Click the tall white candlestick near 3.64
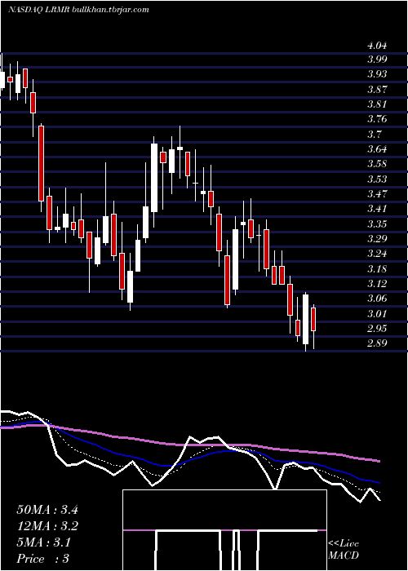Image resolution: width=408 pixels, height=571 pixels. click(x=154, y=178)
